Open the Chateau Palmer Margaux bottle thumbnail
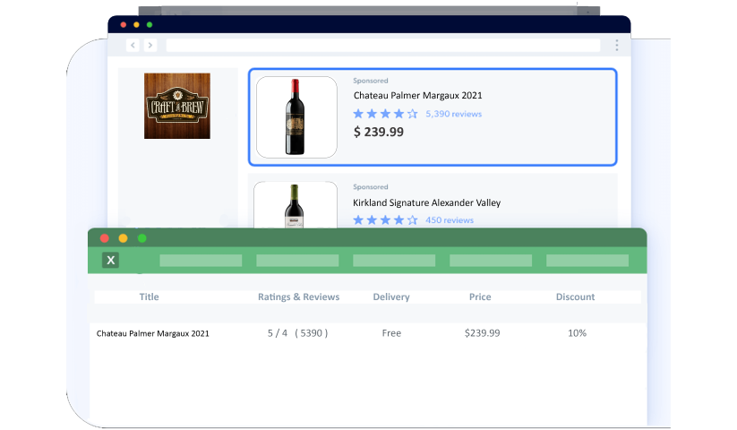Viewport: 737px width, 430px height. [296, 117]
